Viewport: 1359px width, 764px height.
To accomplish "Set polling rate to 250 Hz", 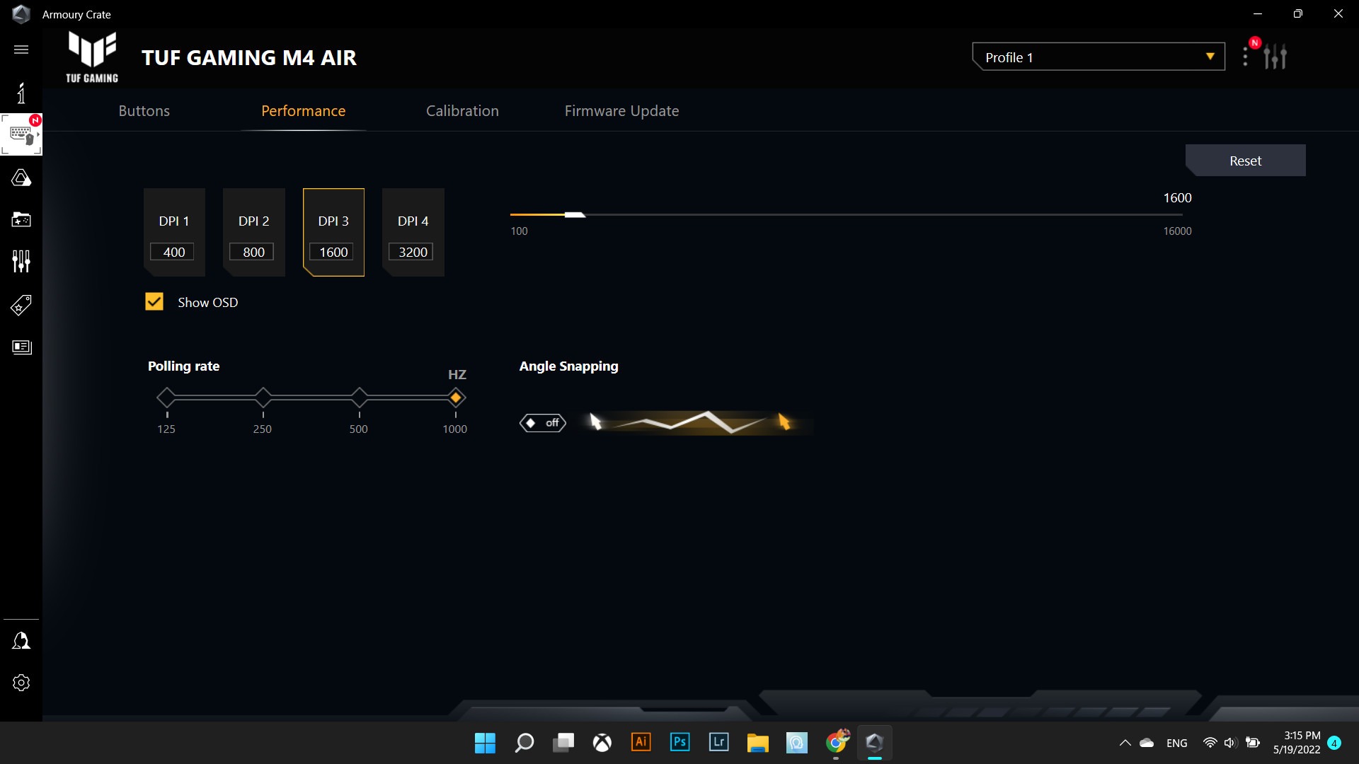I will point(263,398).
